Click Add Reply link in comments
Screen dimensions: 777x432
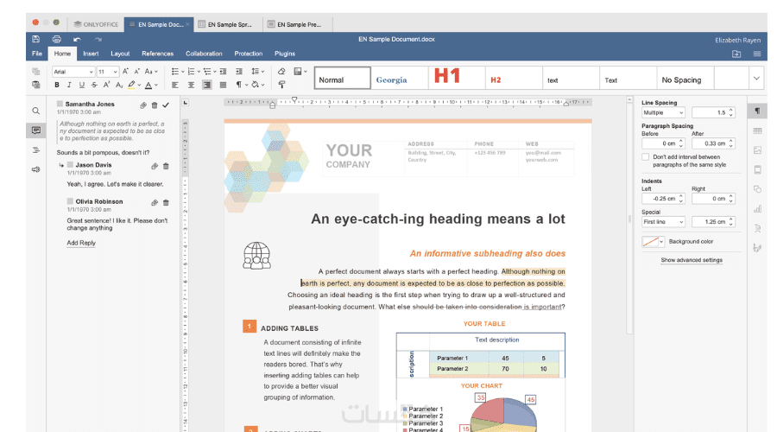81,243
